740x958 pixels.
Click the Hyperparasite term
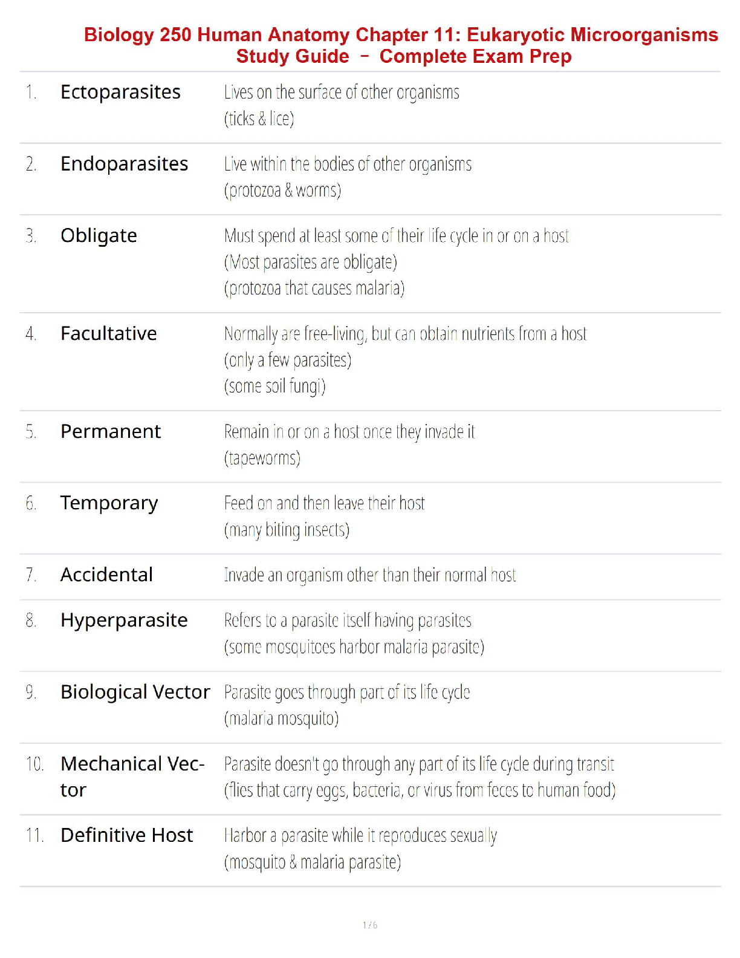tap(124, 620)
